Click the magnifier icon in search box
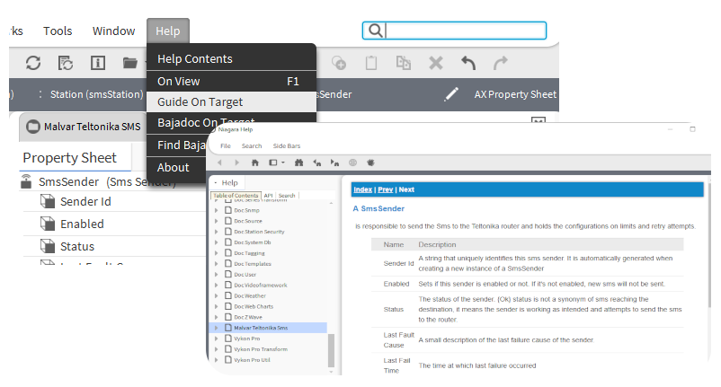721x387 pixels. [x=375, y=31]
